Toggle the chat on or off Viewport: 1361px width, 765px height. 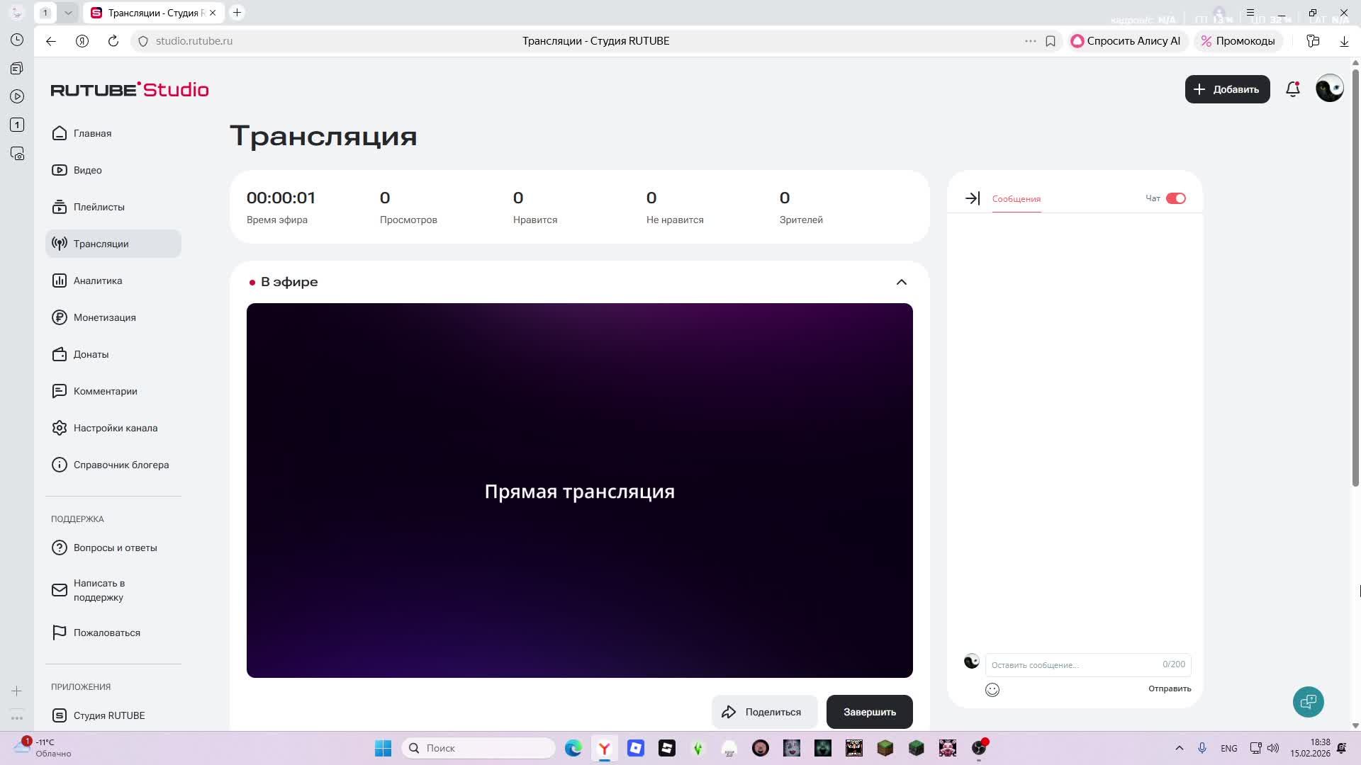click(x=1176, y=198)
